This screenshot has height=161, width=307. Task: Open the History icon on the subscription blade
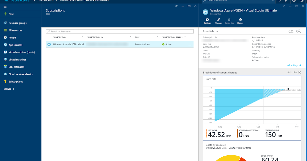(240, 20)
